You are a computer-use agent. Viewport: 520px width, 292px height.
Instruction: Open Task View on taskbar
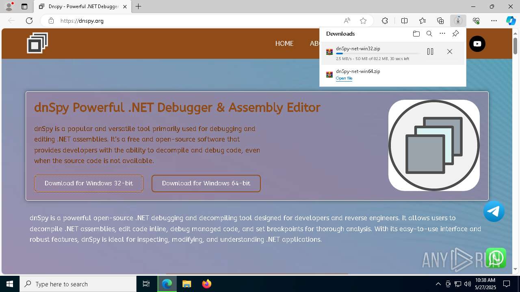click(146, 284)
